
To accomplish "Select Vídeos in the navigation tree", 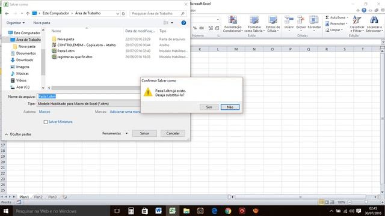I will [x=19, y=80].
